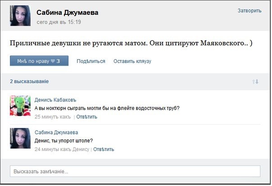Close the post with "Затворить"

pos(249,11)
